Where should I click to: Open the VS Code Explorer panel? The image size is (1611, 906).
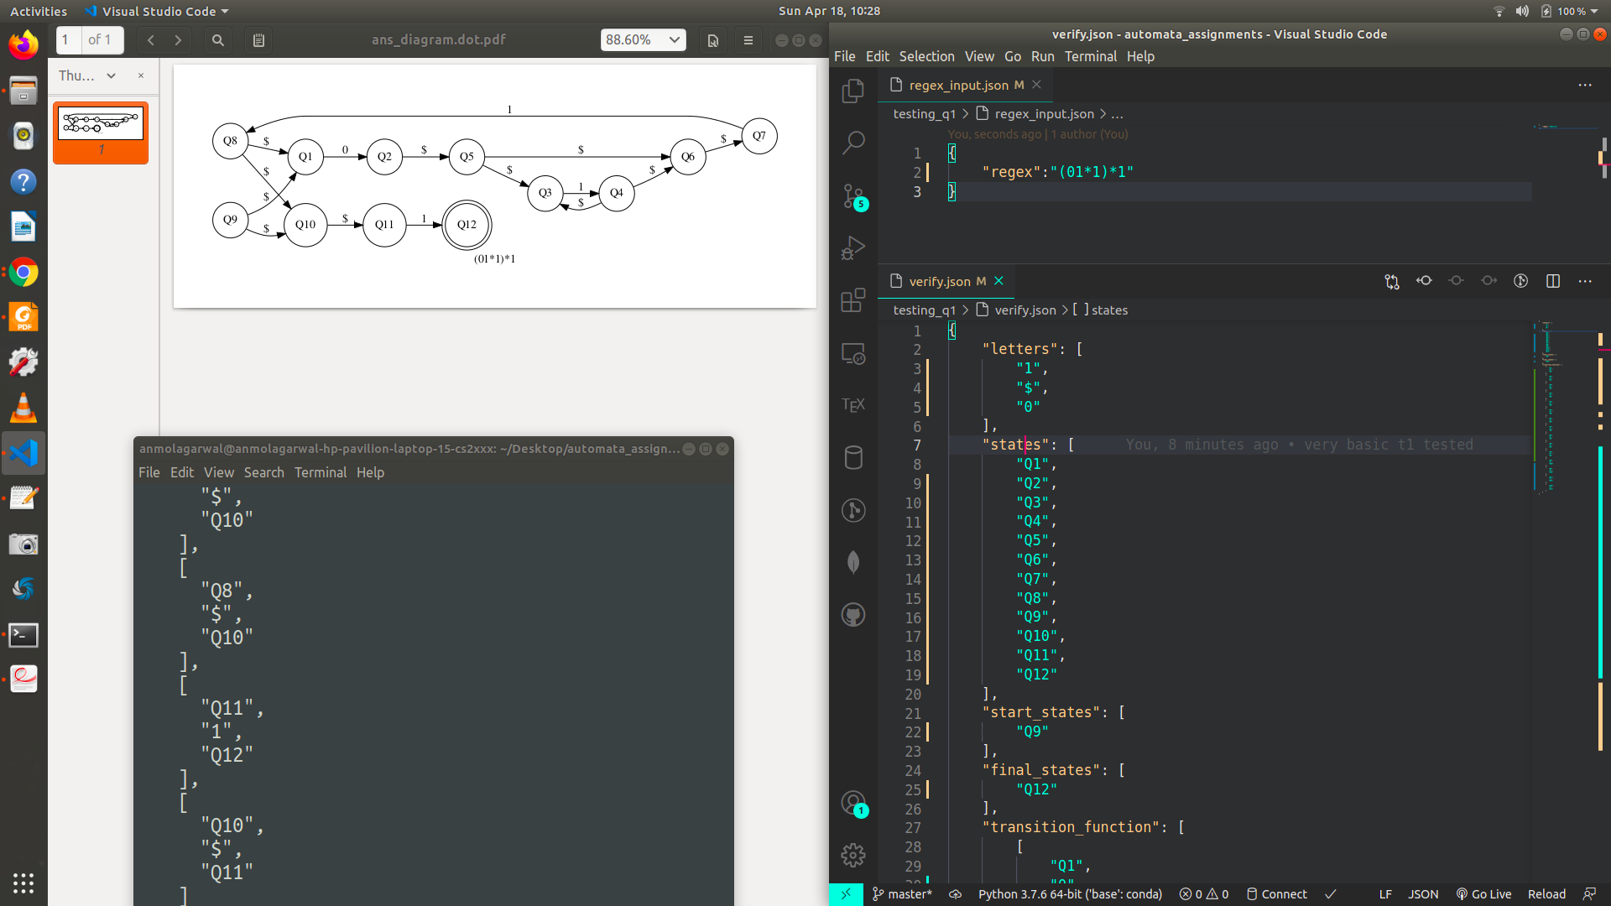853,90
